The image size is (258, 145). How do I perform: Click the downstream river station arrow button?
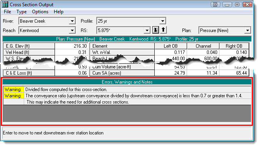156,30
